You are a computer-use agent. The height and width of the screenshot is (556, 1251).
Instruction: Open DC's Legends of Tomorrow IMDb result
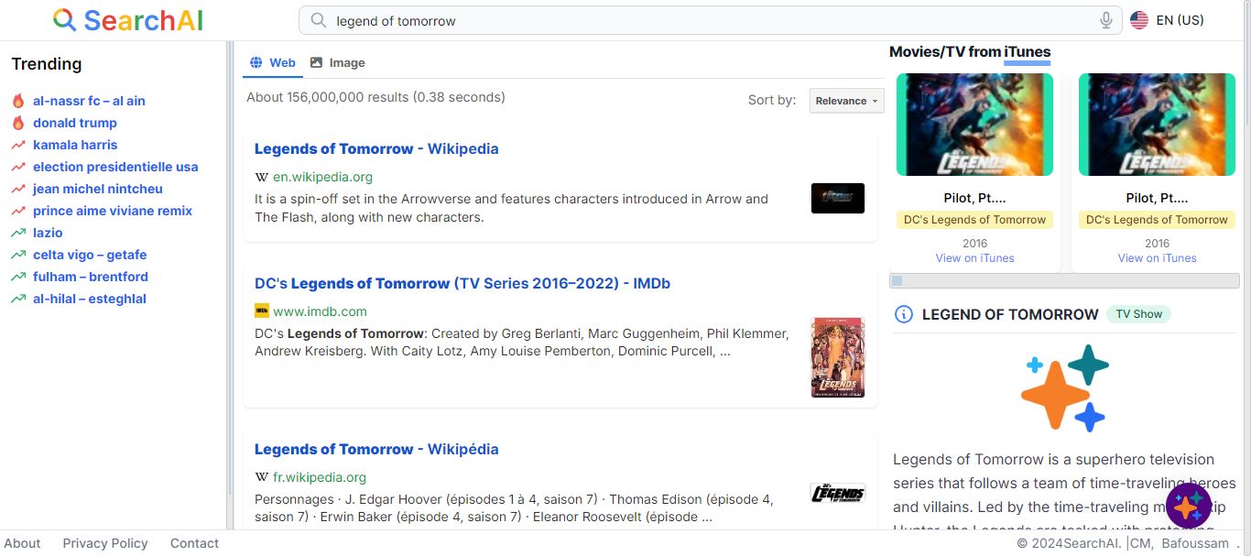click(462, 283)
